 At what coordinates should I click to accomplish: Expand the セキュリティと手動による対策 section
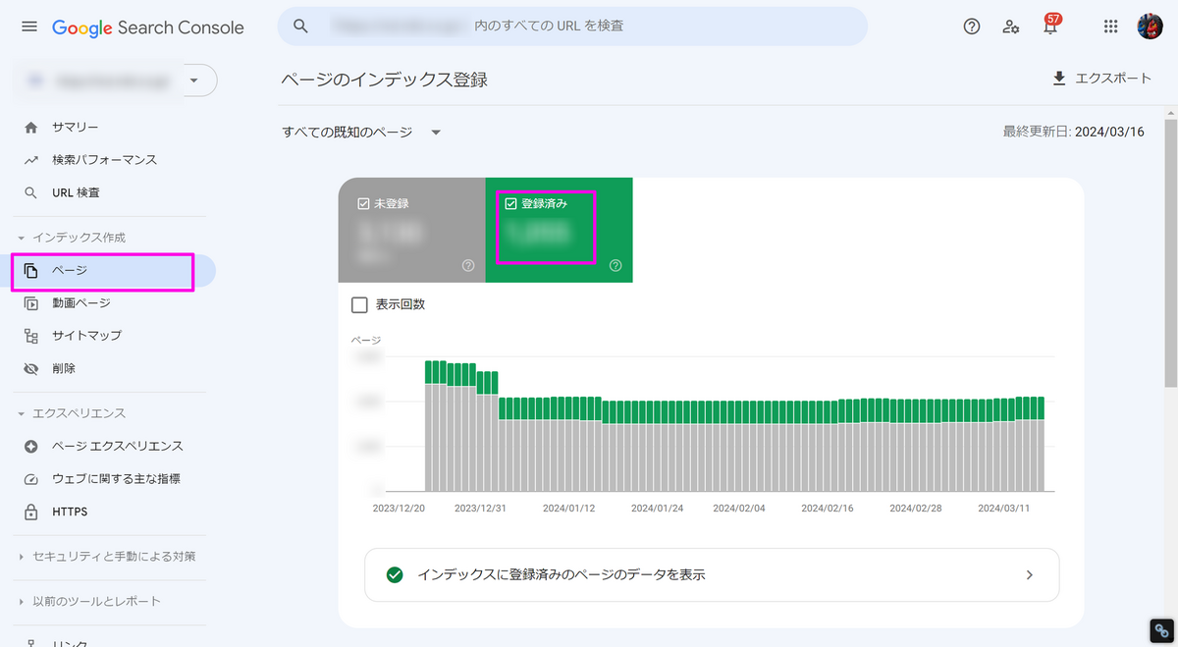click(x=107, y=557)
